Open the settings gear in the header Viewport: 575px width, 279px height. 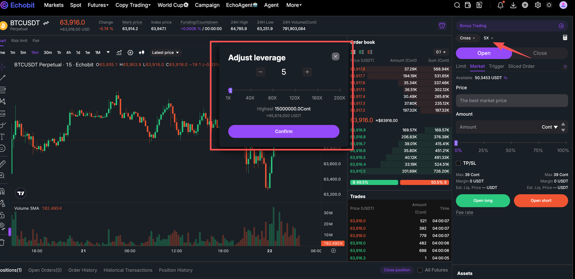click(538, 5)
